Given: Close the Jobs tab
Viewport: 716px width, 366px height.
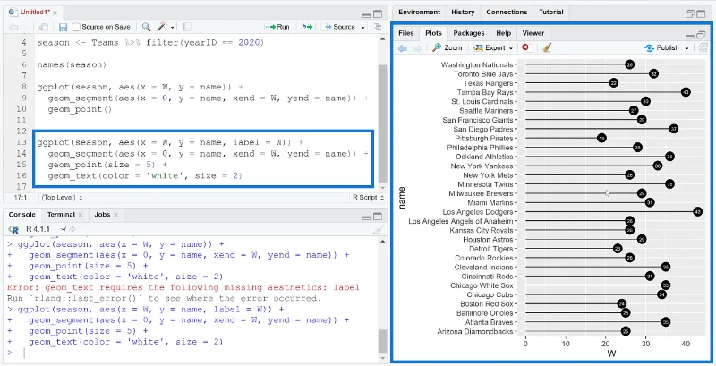Looking at the screenshot, I should (115, 215).
